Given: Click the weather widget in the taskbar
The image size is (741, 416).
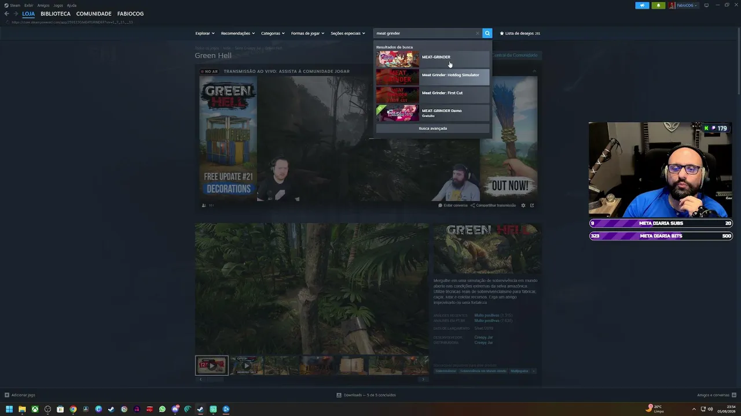Looking at the screenshot, I should click(655, 408).
